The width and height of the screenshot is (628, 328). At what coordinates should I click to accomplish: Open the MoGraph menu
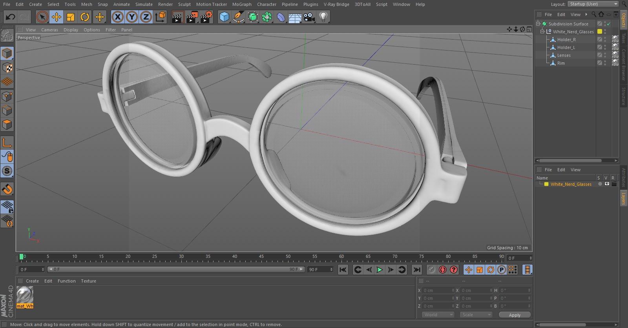click(x=242, y=4)
